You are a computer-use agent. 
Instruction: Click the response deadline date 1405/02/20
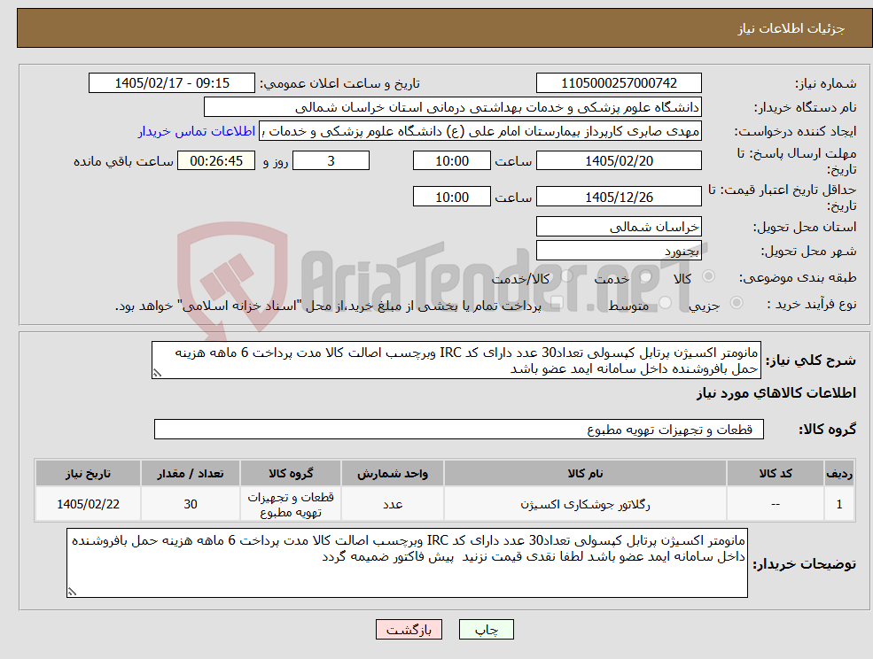click(619, 161)
